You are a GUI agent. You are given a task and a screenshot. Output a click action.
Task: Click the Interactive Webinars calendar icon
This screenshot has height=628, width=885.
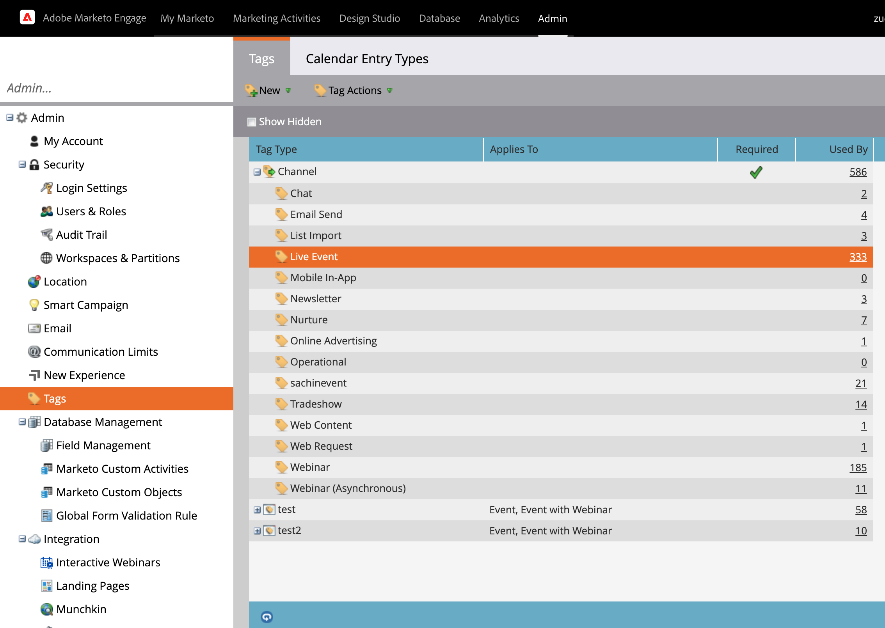pyautogui.click(x=46, y=562)
